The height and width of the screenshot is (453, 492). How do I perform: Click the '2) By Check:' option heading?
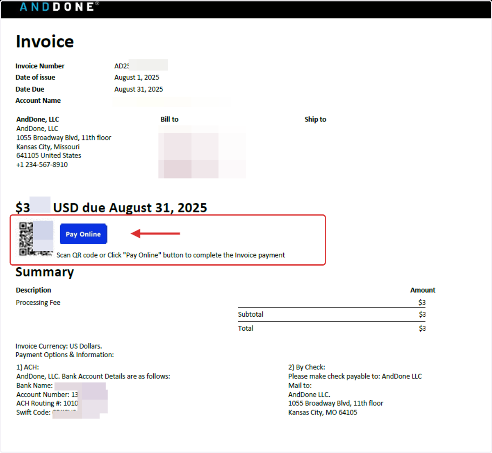pos(307,367)
